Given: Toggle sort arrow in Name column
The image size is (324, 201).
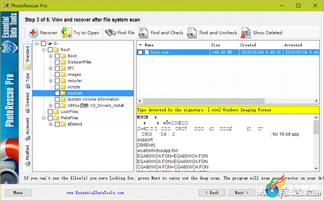Looking at the screenshot, I should [x=140, y=45].
